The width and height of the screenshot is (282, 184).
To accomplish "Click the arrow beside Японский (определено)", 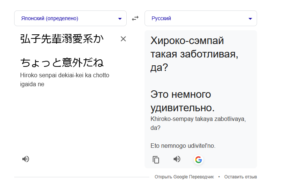I will click(x=120, y=19).
